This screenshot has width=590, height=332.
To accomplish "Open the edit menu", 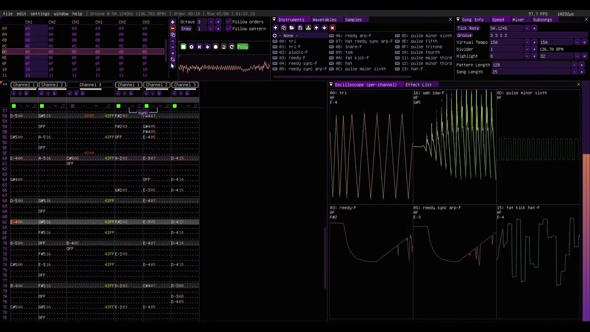I will (22, 14).
